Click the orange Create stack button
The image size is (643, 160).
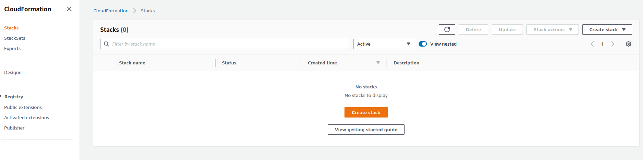366,112
